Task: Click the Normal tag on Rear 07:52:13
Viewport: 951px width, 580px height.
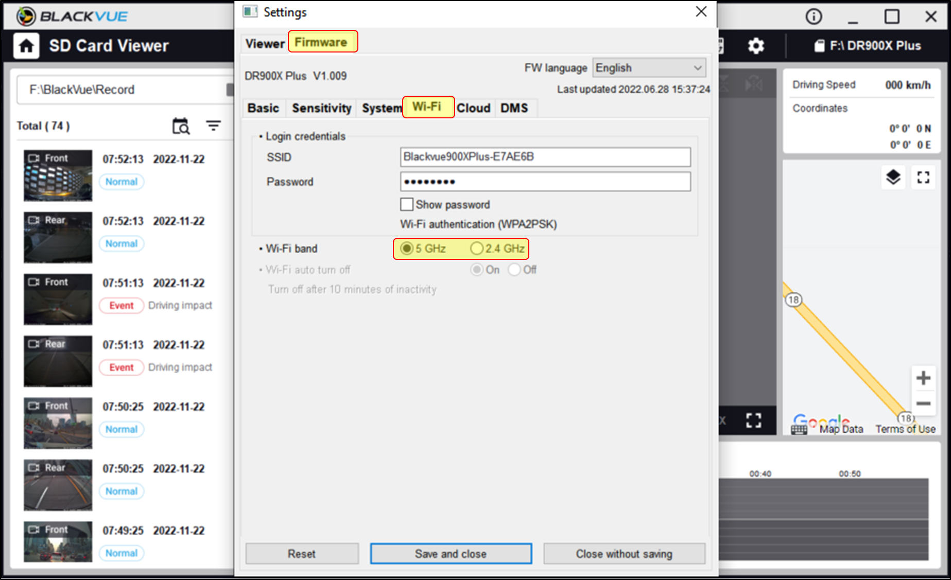Action: pos(122,243)
